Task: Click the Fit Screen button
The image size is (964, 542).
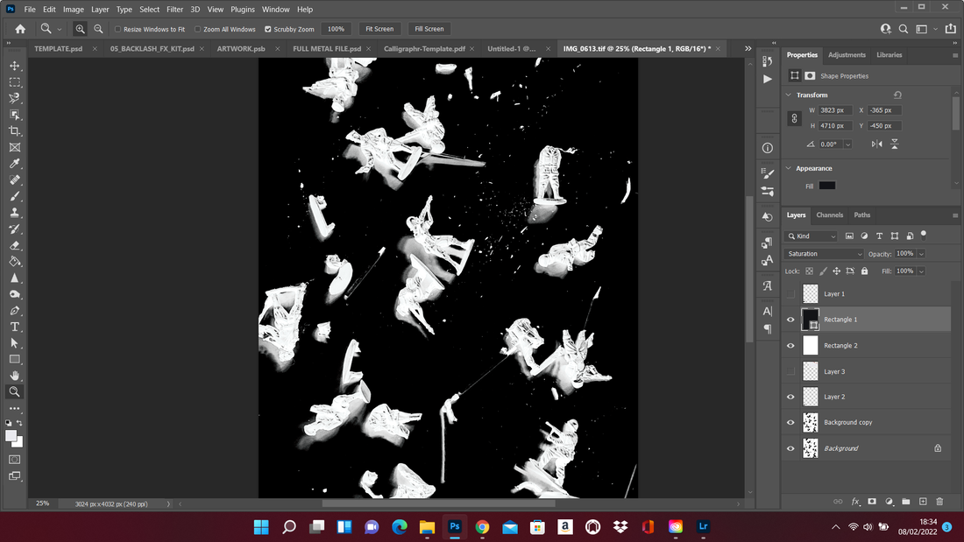Action: coord(379,29)
